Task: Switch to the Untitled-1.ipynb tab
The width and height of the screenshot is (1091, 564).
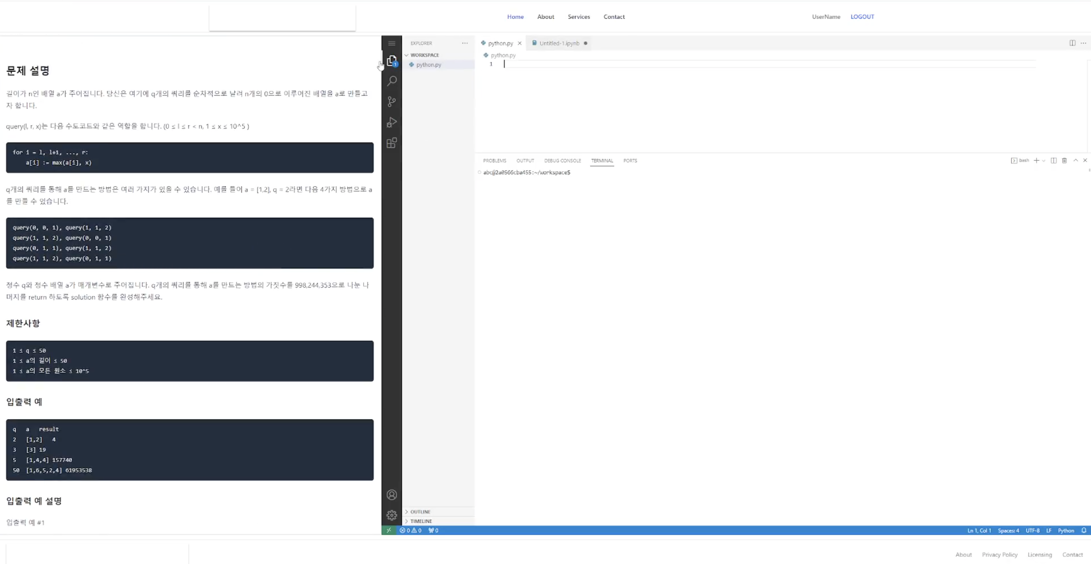Action: pos(559,43)
